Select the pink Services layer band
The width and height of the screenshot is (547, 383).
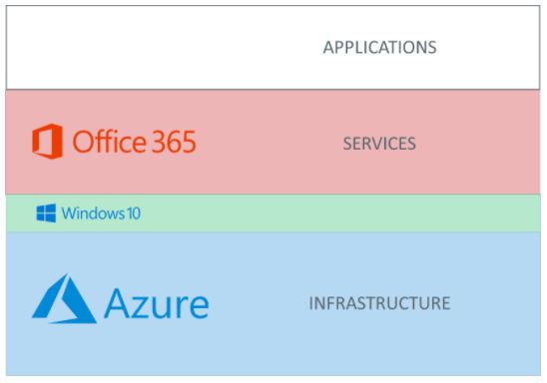click(x=273, y=142)
